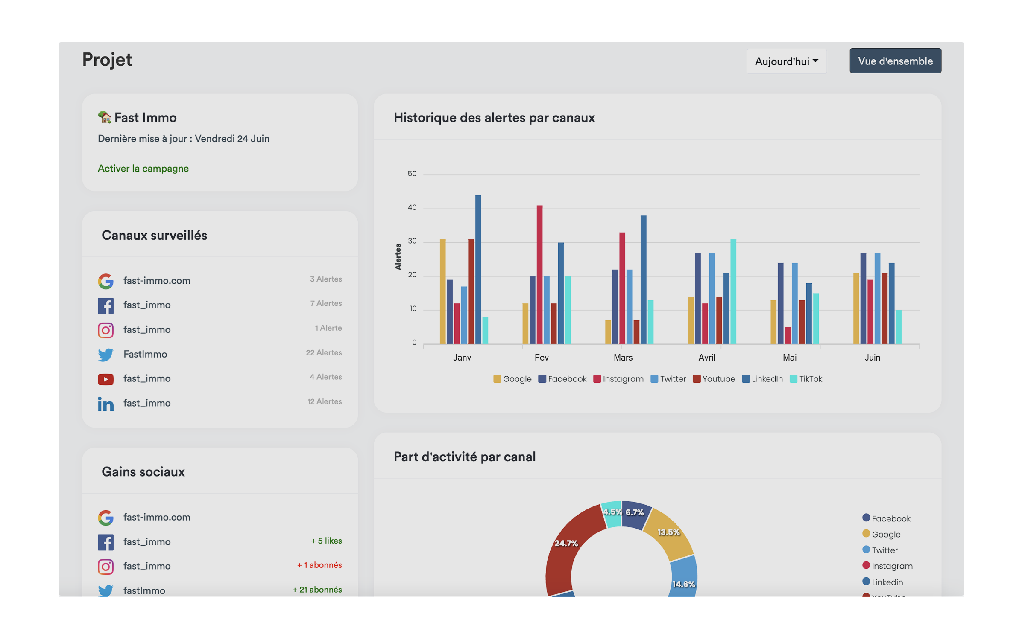Click the Facebook icon in Gains sociaux
1025x634 pixels.
click(105, 542)
